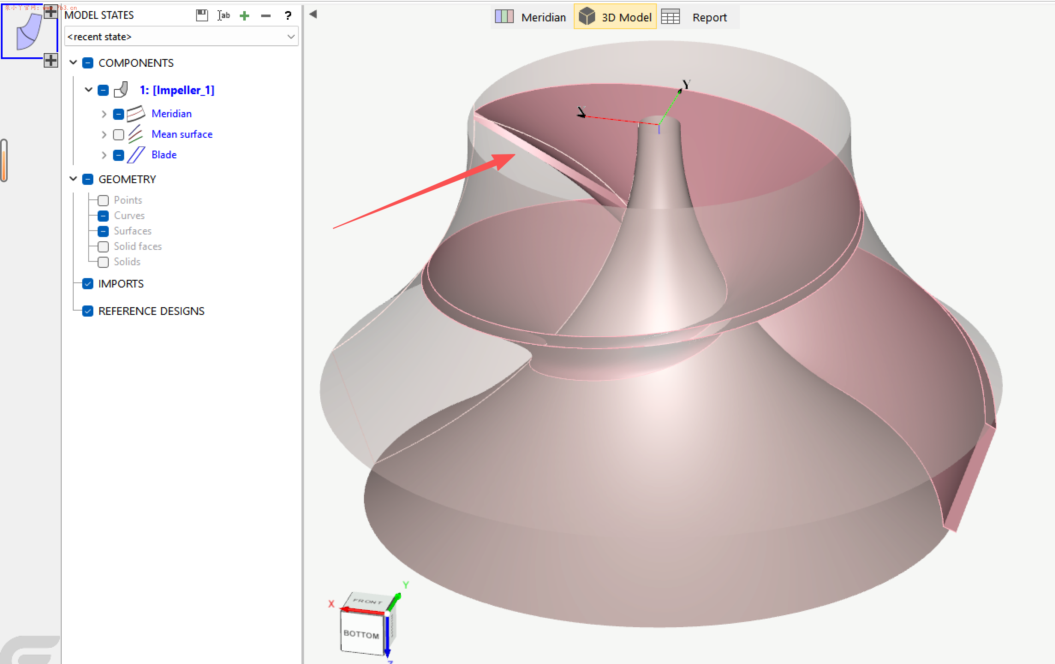Check the Points geometry checkbox
Image resolution: width=1055 pixels, height=664 pixels.
pyautogui.click(x=103, y=201)
